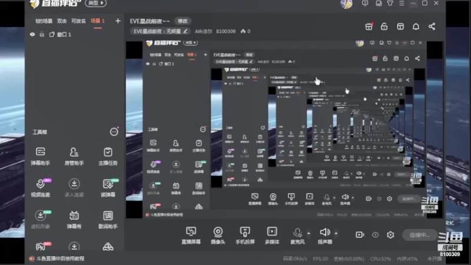Add a 直播屏幕 screen capture source
Image resolution: width=471 pixels, height=265 pixels.
pos(191,235)
